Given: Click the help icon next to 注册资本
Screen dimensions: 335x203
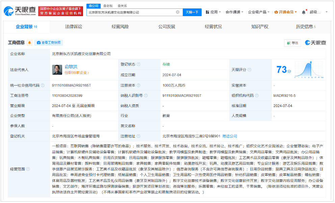Looking at the screenshot, I should point(138,86).
